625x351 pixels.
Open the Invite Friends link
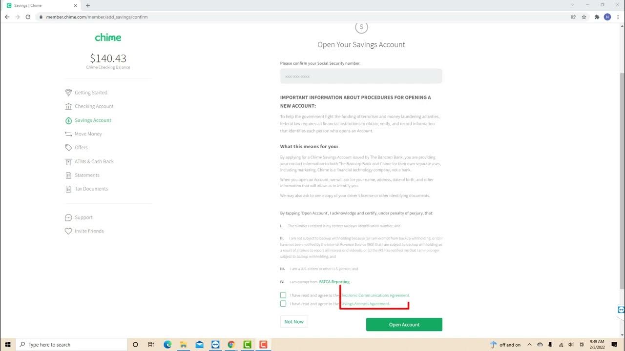tap(89, 231)
